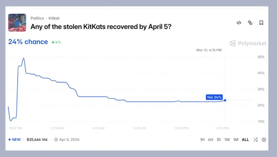Open the market thumbnail image

pos(17,23)
